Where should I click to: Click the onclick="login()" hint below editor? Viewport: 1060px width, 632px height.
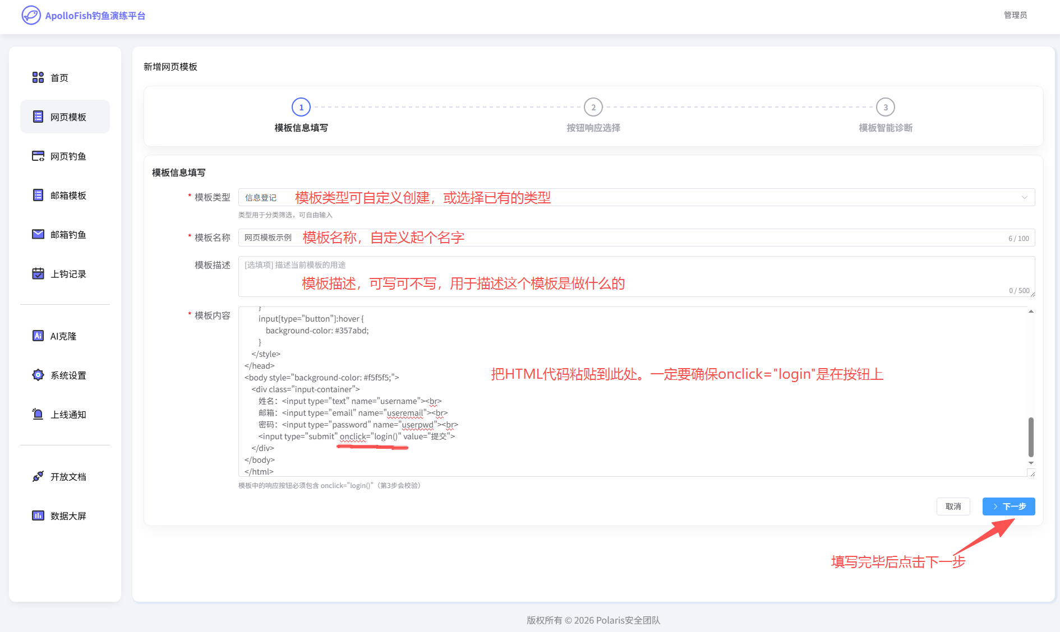pyautogui.click(x=329, y=485)
